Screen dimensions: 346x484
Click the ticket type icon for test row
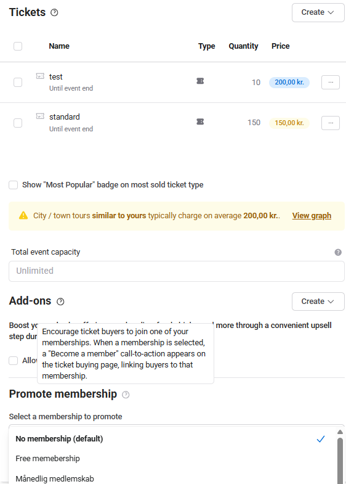[200, 81]
